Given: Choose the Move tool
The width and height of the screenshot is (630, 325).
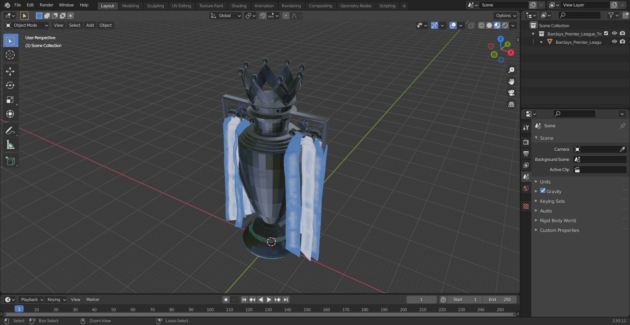Looking at the screenshot, I should point(10,71).
